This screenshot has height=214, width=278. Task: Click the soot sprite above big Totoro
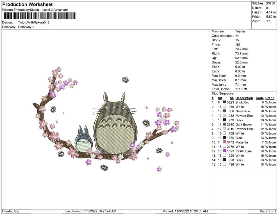click(x=125, y=80)
